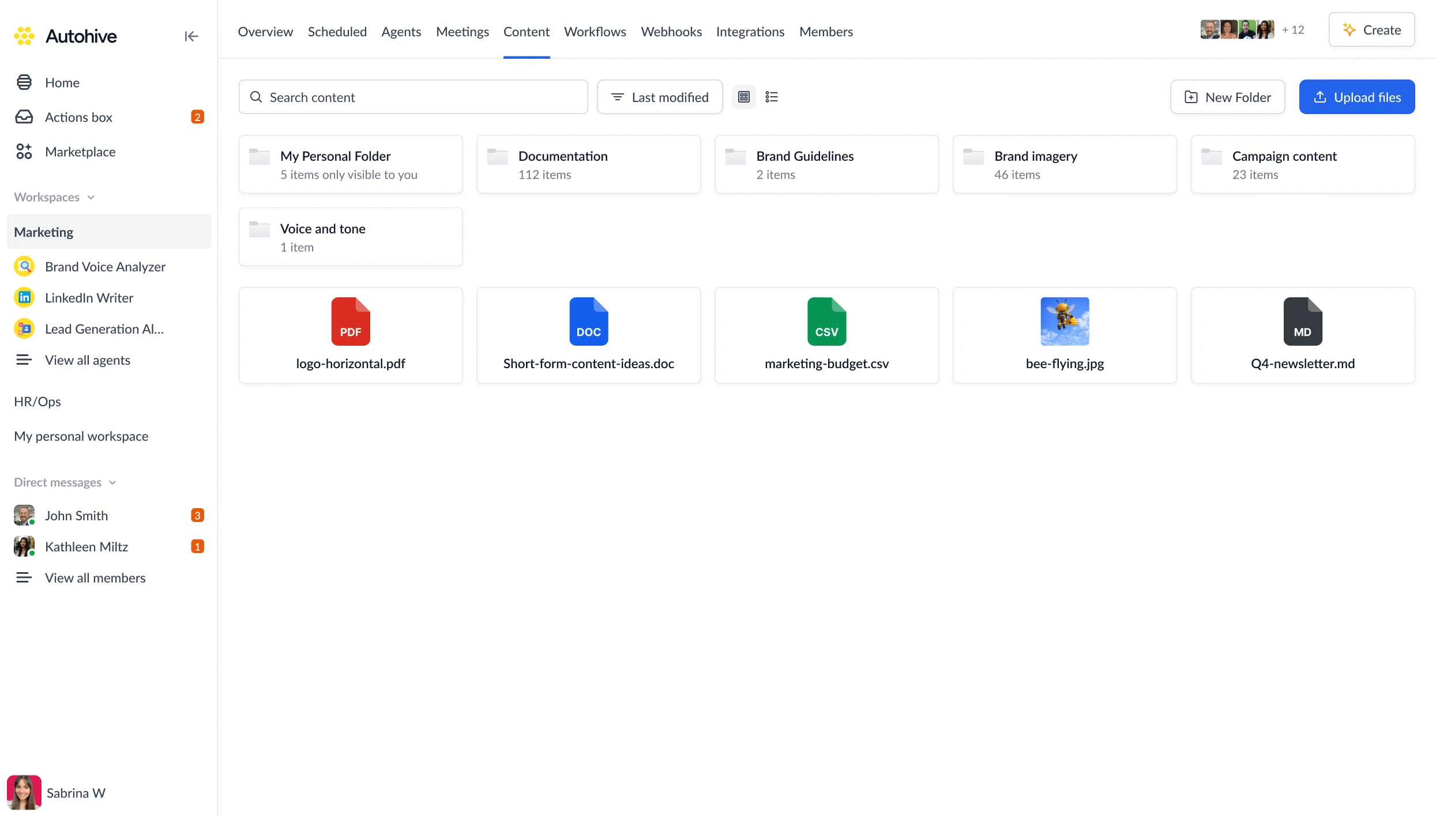This screenshot has height=817, width=1436.
Task: Open the logo-horizontal.pdf file icon
Action: point(351,321)
